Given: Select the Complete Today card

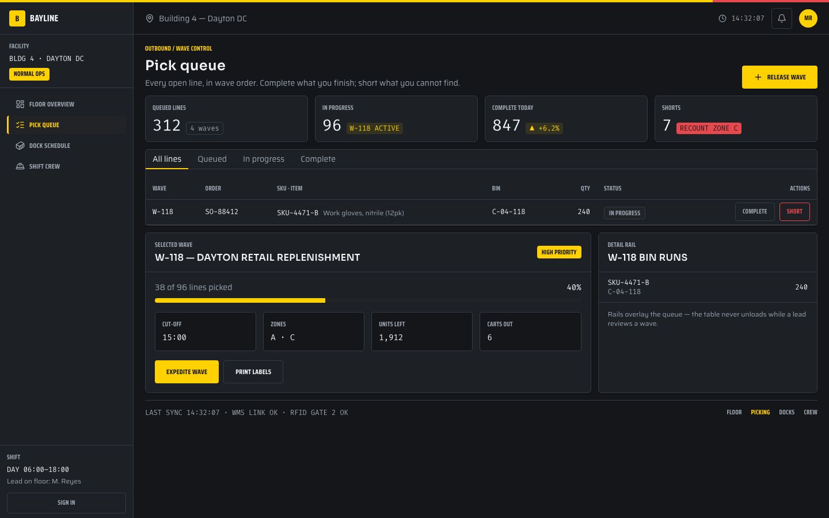Looking at the screenshot, I should (566, 119).
